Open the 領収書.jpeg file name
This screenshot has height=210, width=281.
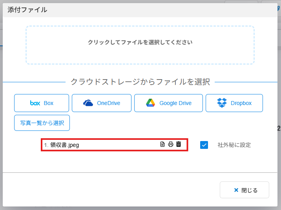click(64, 145)
